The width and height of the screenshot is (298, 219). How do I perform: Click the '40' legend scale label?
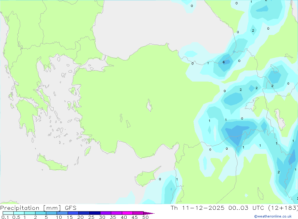click(124, 217)
